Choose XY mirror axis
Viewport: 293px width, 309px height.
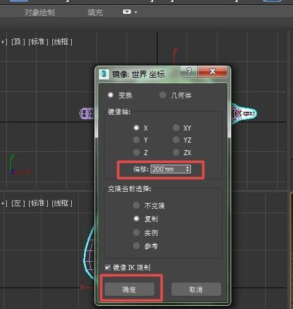(176, 127)
